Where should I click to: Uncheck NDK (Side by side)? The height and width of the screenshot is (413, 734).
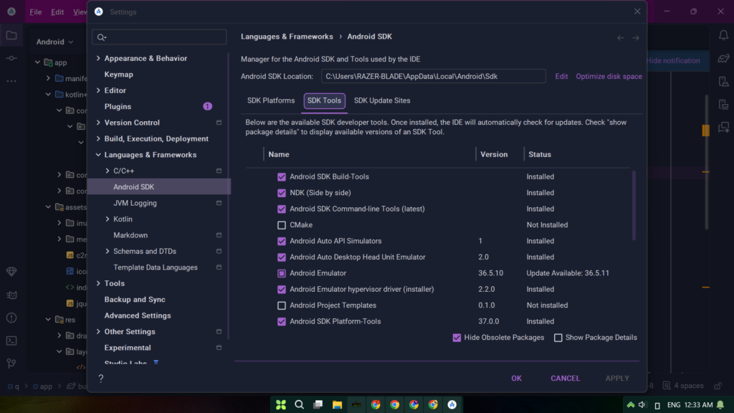tap(281, 193)
